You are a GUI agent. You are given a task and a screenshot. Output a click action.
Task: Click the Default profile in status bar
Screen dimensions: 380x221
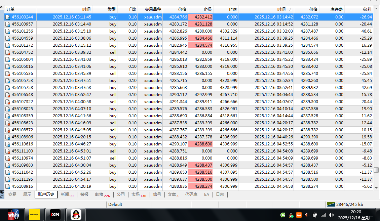tap(115, 204)
